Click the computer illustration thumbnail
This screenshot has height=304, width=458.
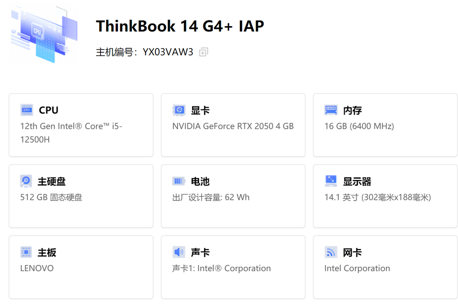pyautogui.click(x=44, y=35)
